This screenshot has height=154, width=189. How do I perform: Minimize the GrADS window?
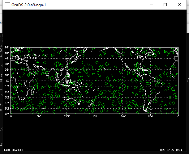point(151,5)
